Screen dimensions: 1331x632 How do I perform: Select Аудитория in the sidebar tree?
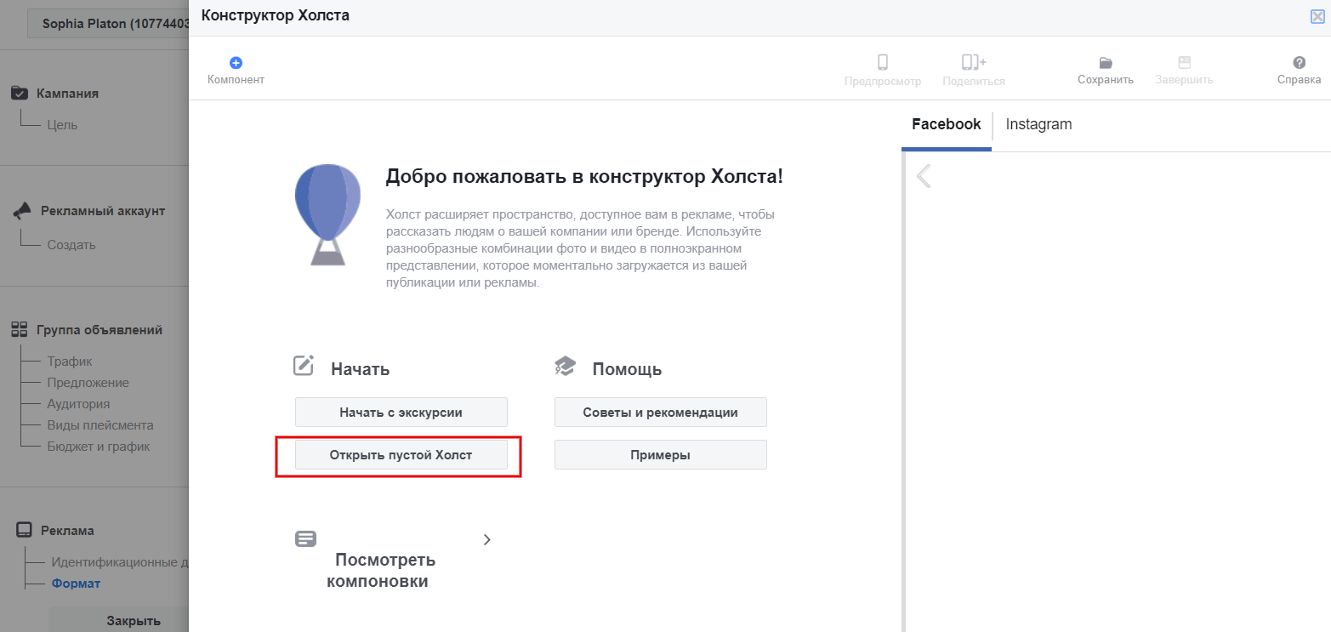[78, 404]
